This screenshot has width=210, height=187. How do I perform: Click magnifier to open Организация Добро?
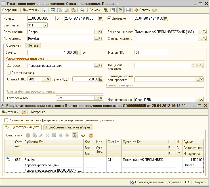coord(101,32)
